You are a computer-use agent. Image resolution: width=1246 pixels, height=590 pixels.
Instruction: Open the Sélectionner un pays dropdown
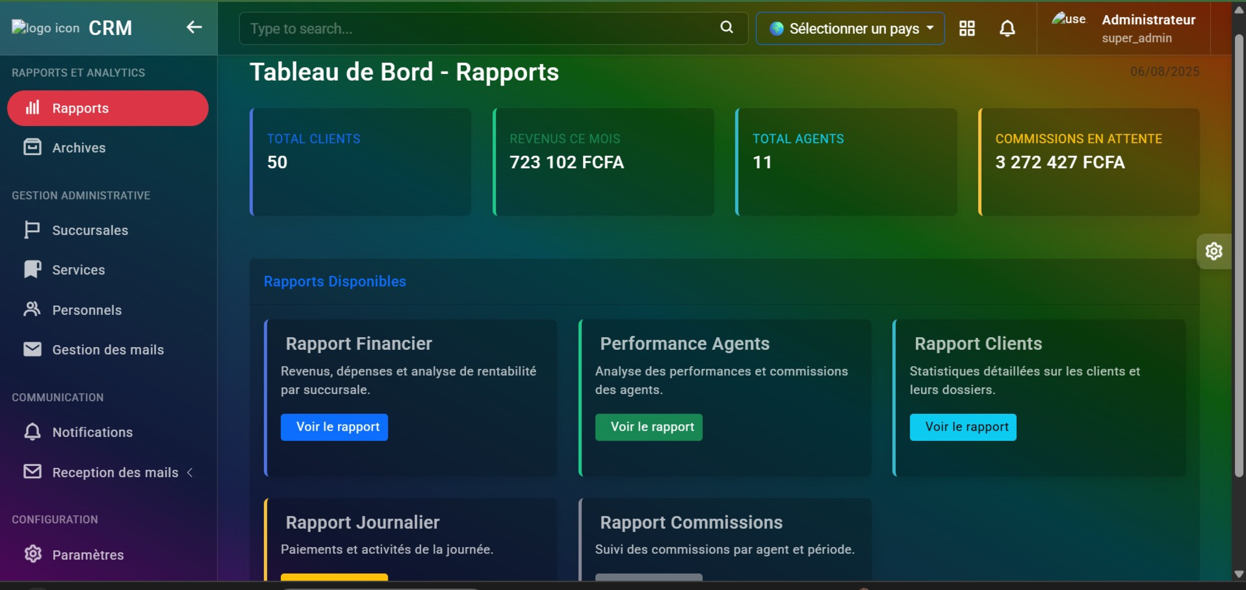(850, 29)
